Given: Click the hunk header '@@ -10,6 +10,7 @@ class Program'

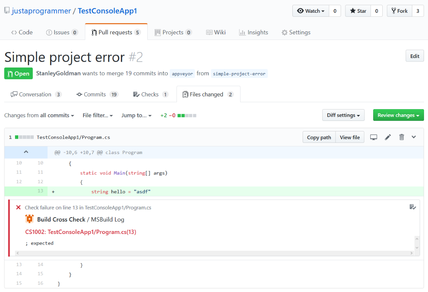Looking at the screenshot, I should click(x=98, y=153).
